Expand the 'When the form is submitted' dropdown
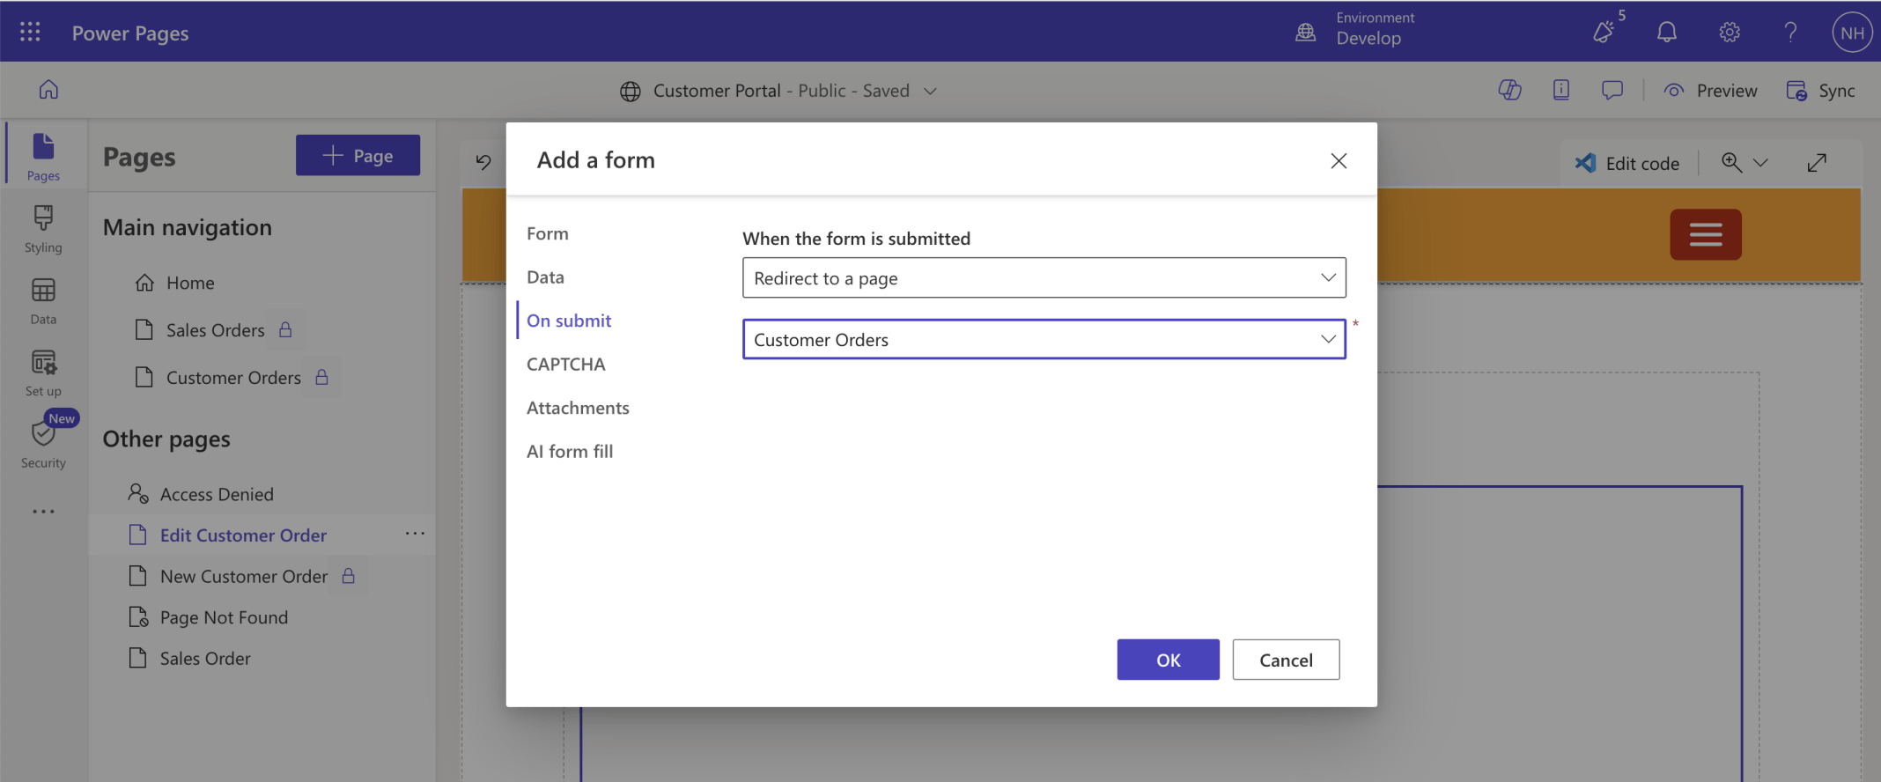Screen dimensions: 1881x782 [1044, 278]
